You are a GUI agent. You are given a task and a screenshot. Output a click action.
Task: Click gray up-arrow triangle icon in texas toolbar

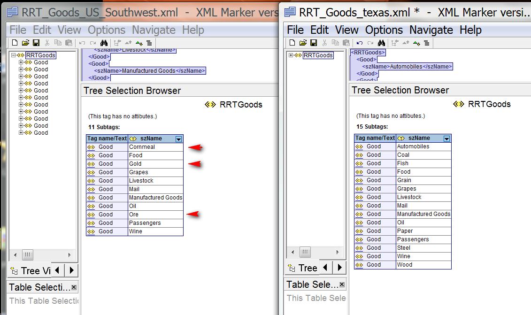[406, 43]
